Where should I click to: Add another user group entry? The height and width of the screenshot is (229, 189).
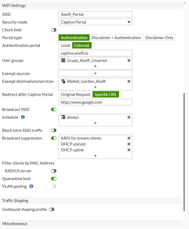click(95, 66)
